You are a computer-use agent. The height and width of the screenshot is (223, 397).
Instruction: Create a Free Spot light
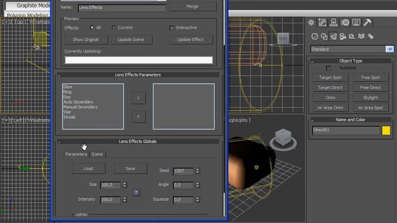pyautogui.click(x=370, y=77)
